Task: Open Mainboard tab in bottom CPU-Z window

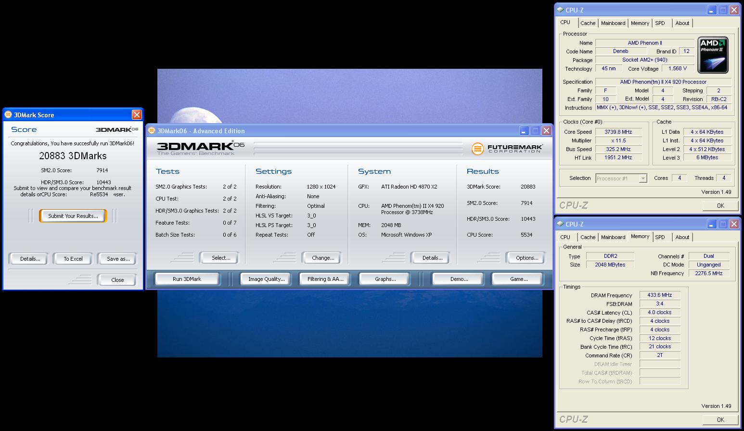Action: click(x=613, y=237)
